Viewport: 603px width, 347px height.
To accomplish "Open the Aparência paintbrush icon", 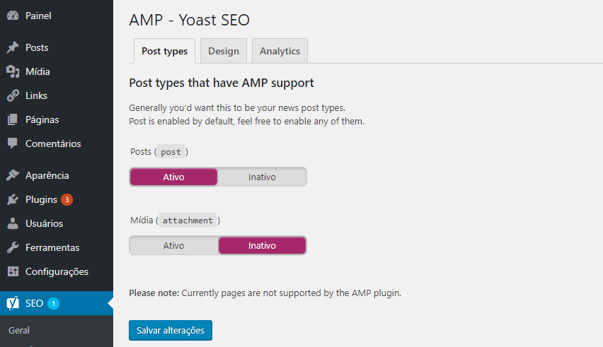I will click(13, 175).
